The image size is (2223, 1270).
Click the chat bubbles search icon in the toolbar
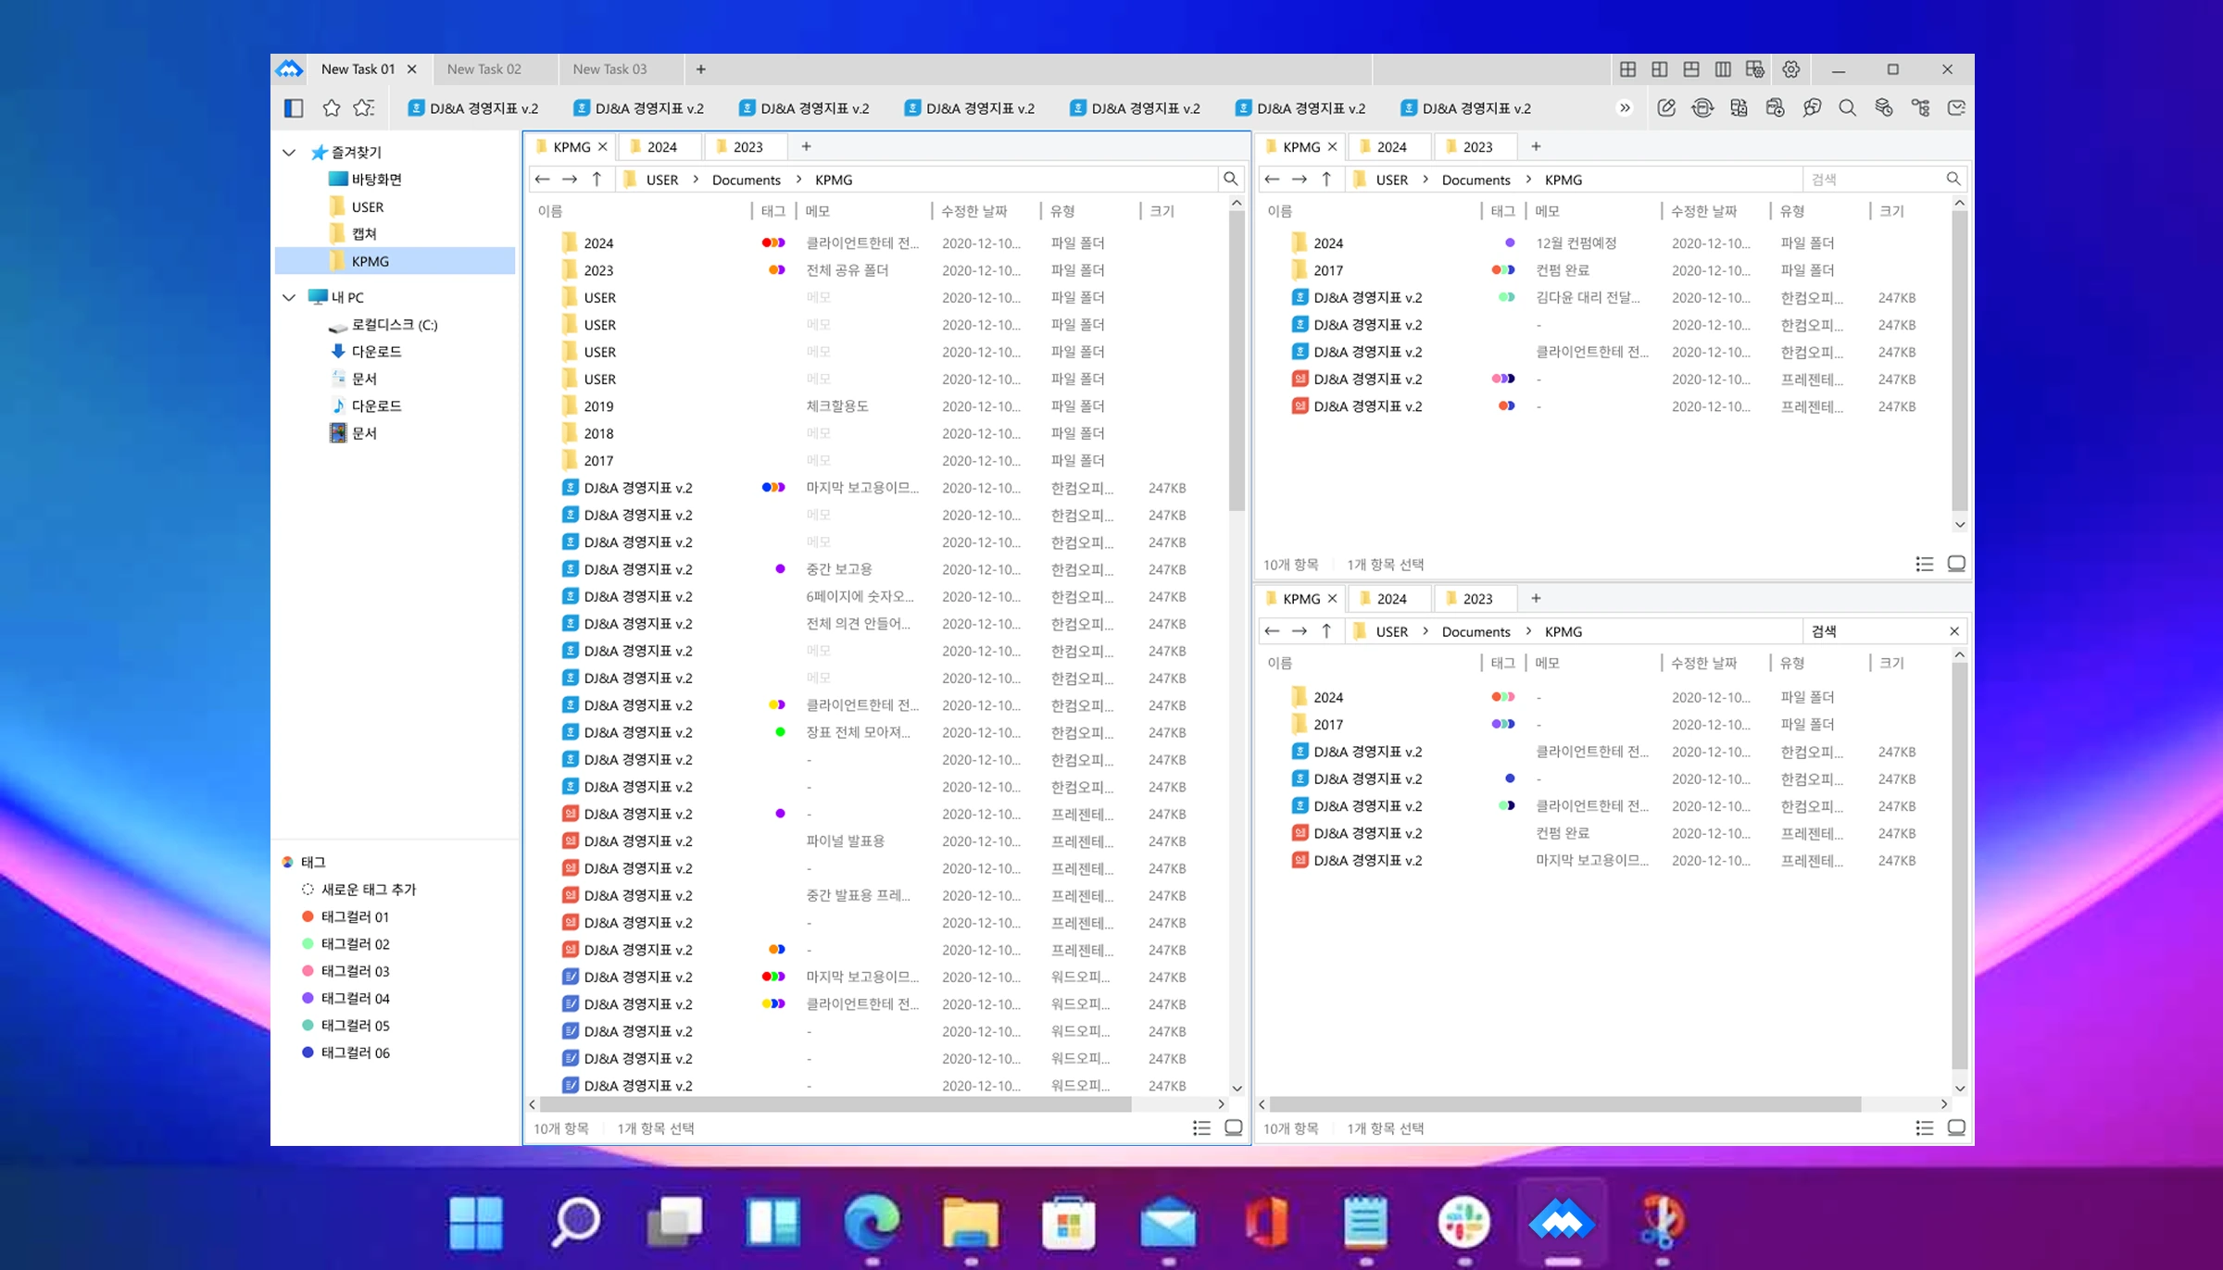(x=1812, y=108)
